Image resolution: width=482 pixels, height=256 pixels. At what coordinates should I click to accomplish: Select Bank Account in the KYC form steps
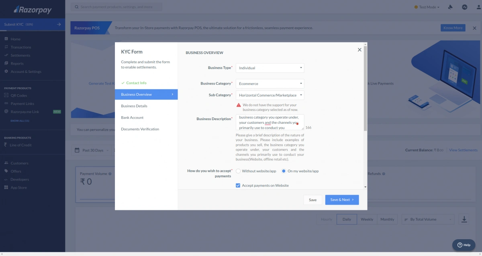click(132, 117)
